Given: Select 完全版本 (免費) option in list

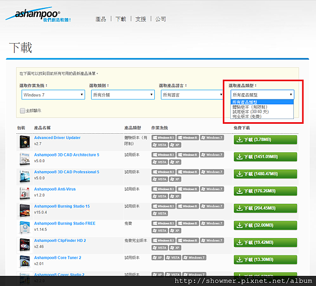Looking at the screenshot, I should (x=262, y=116).
